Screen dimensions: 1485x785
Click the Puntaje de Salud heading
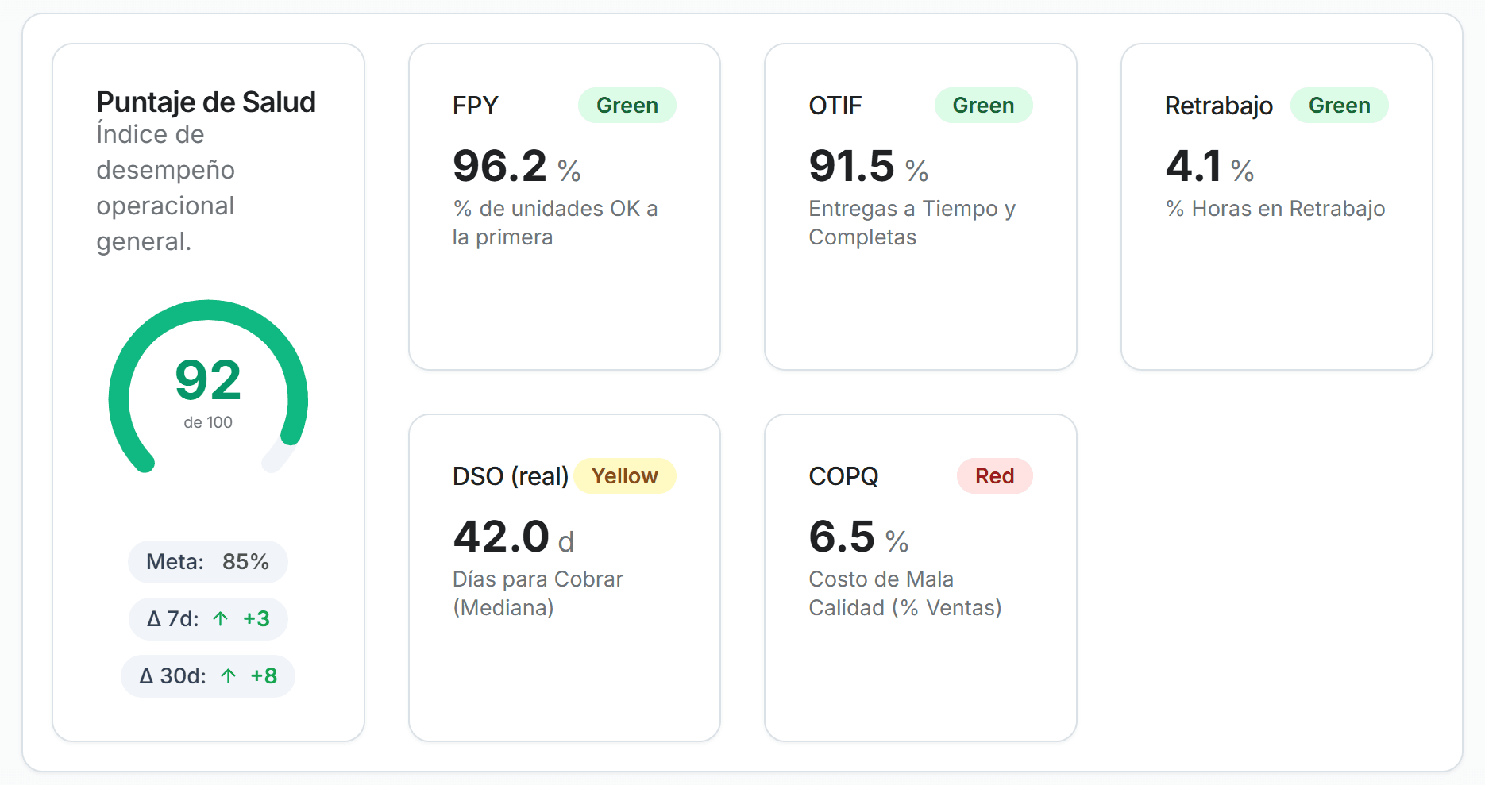click(206, 102)
